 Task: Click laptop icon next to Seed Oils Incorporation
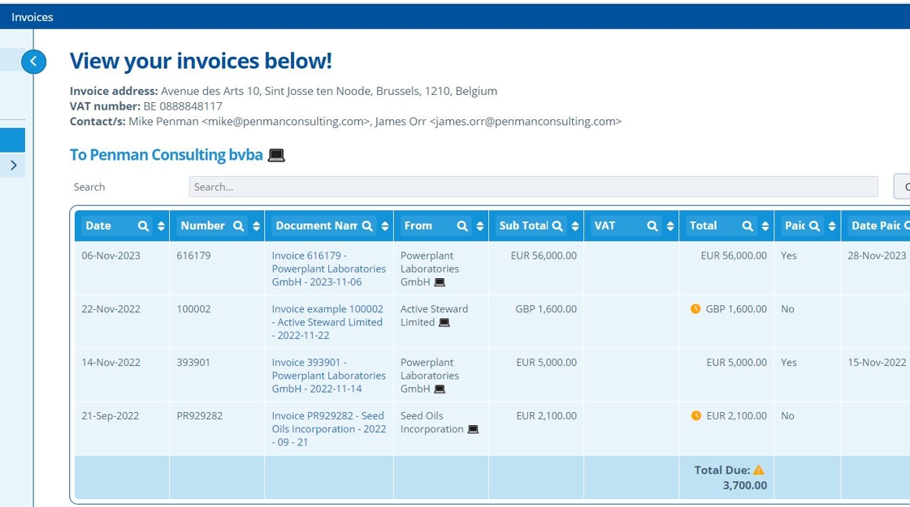point(473,429)
